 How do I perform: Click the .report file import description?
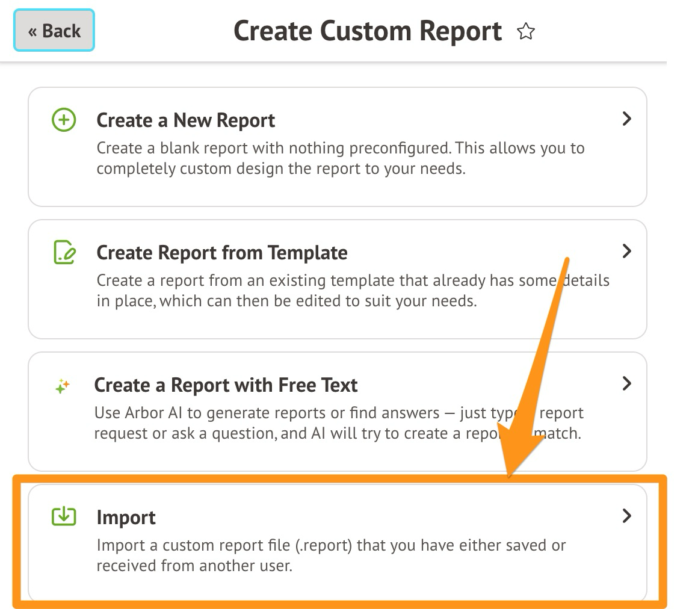tap(331, 555)
